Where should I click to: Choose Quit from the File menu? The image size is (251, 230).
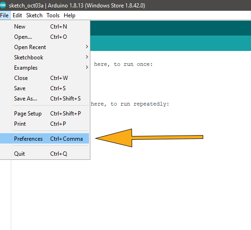coord(44,154)
